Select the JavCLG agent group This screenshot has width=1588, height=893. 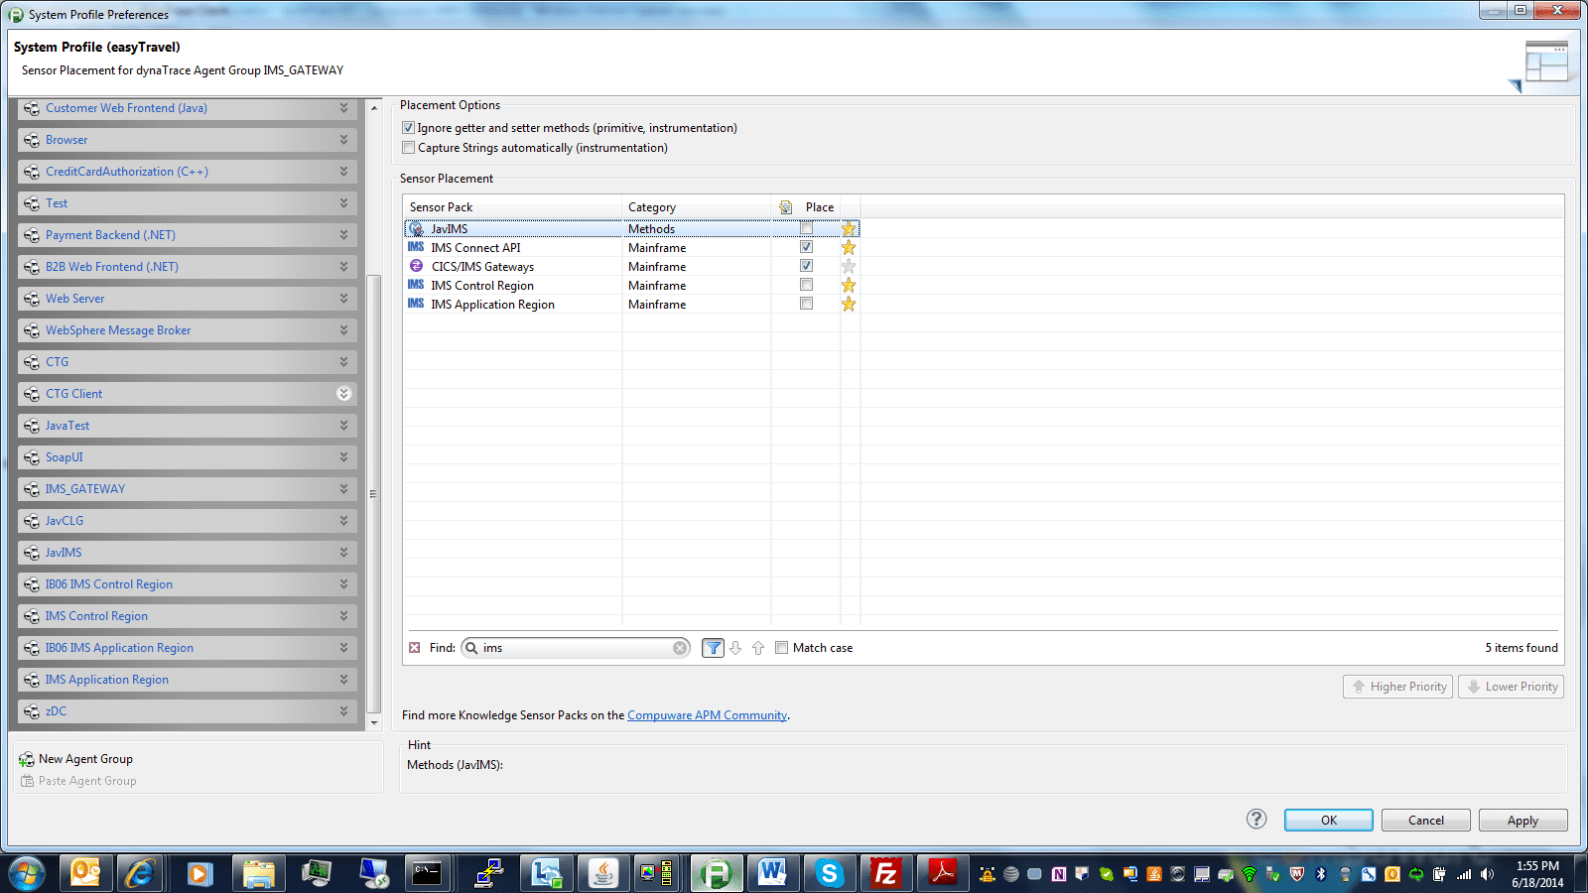(x=188, y=521)
